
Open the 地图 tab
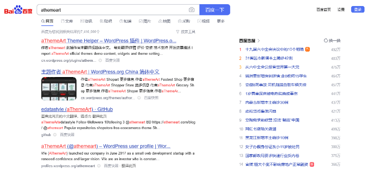click(164, 21)
